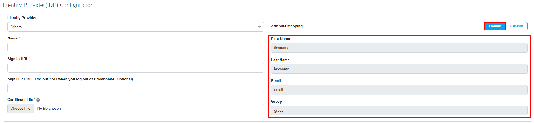Image resolution: width=534 pixels, height=123 pixels.
Task: Open the 'Others' identity provider combo box
Action: click(x=136, y=27)
